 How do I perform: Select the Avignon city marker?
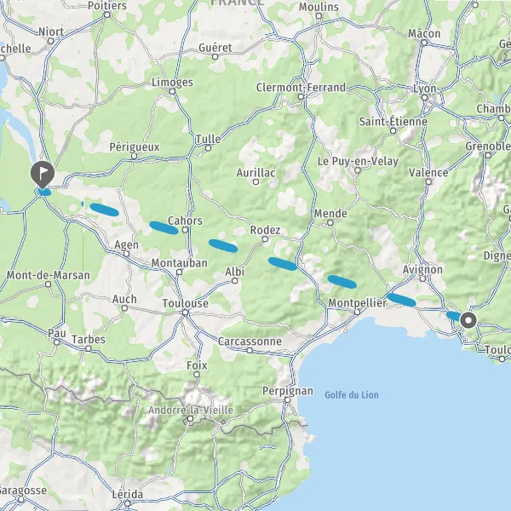[422, 279]
